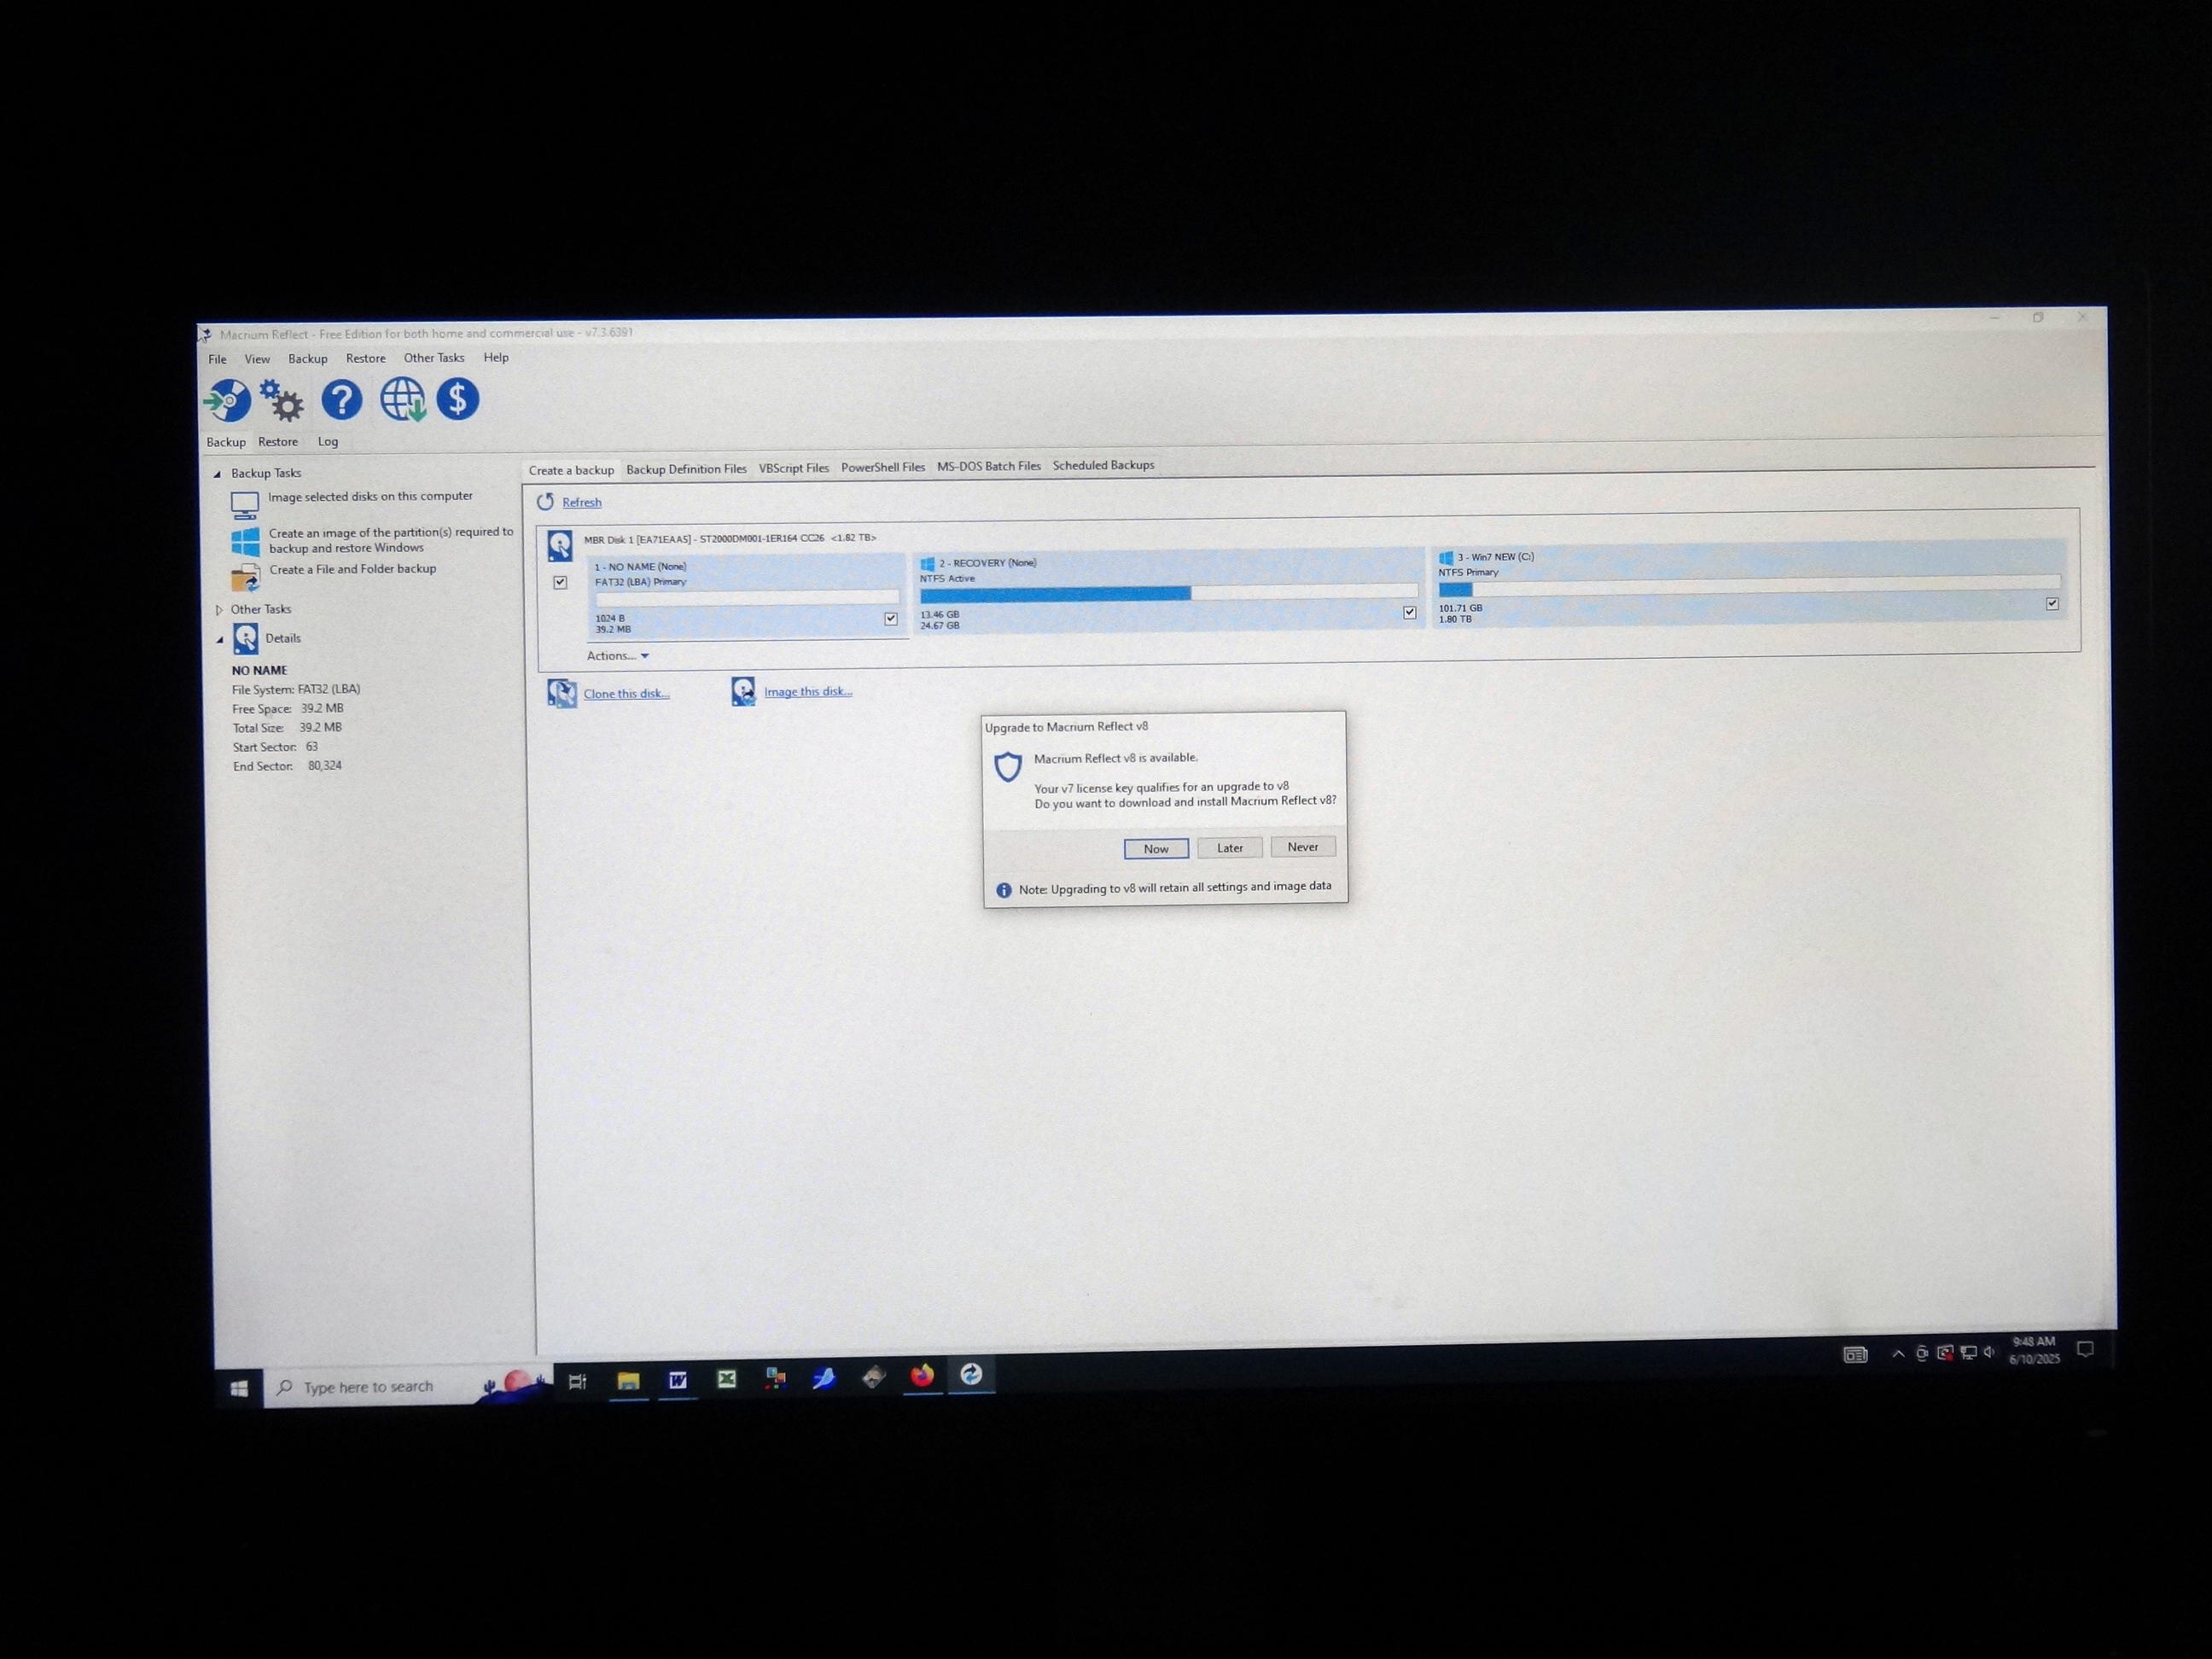The image size is (2212, 1659).
Task: Click the RECOVERY partition usage bar
Action: [x=1169, y=593]
